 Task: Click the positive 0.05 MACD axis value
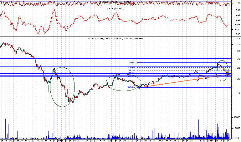[x=238, y=15]
